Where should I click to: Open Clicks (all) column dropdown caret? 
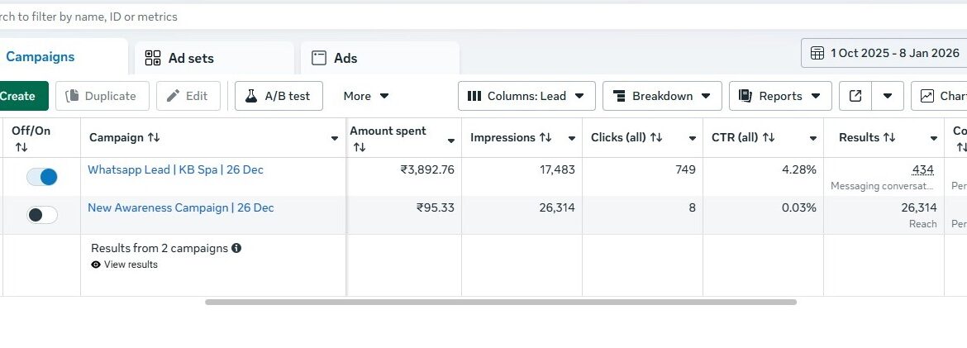pos(693,138)
